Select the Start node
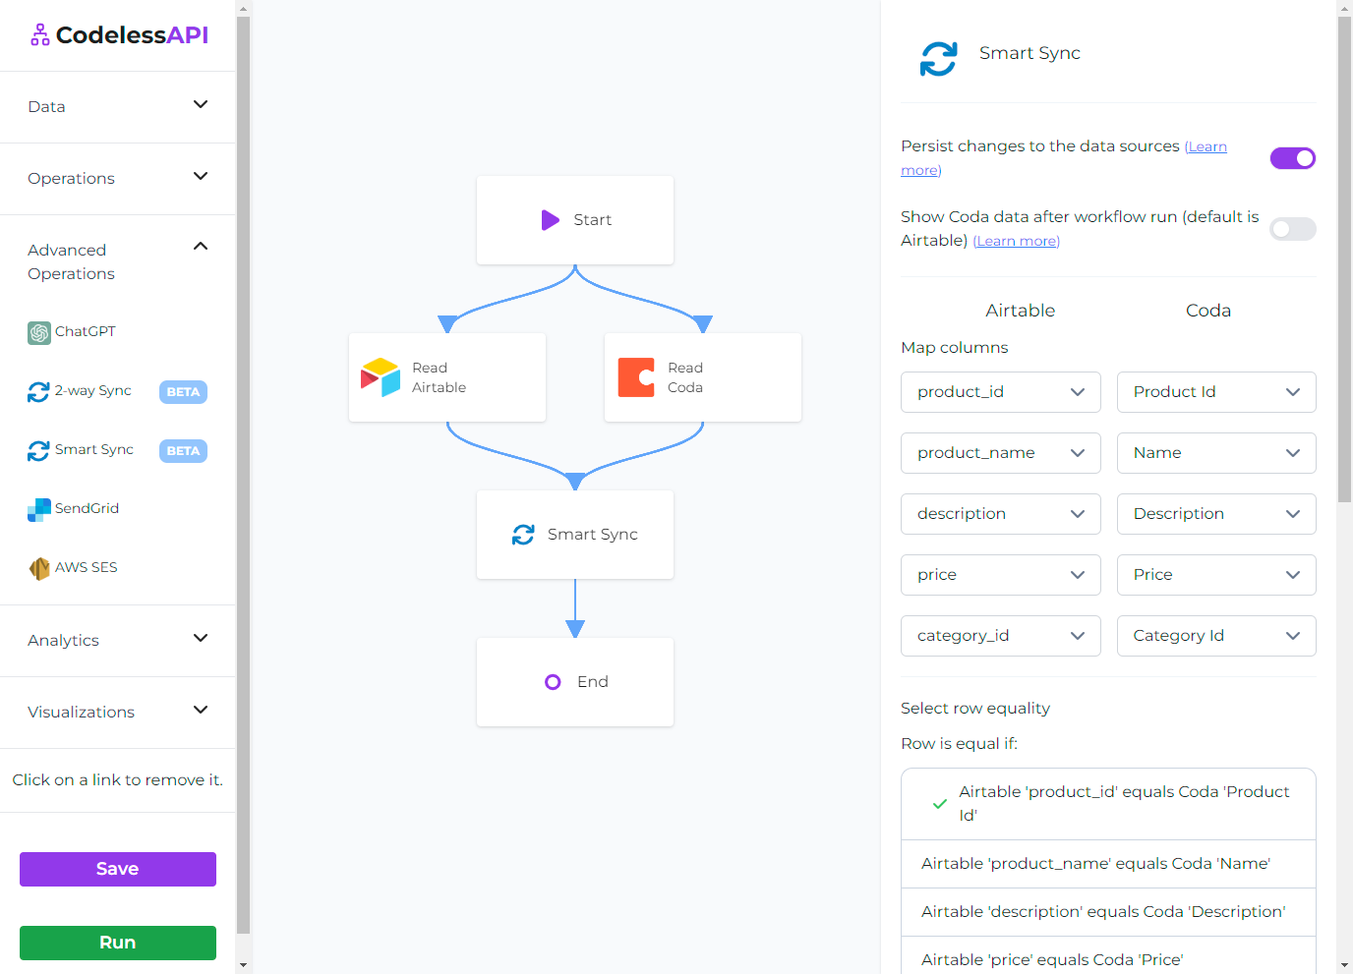Image resolution: width=1353 pixels, height=974 pixels. [x=575, y=220]
